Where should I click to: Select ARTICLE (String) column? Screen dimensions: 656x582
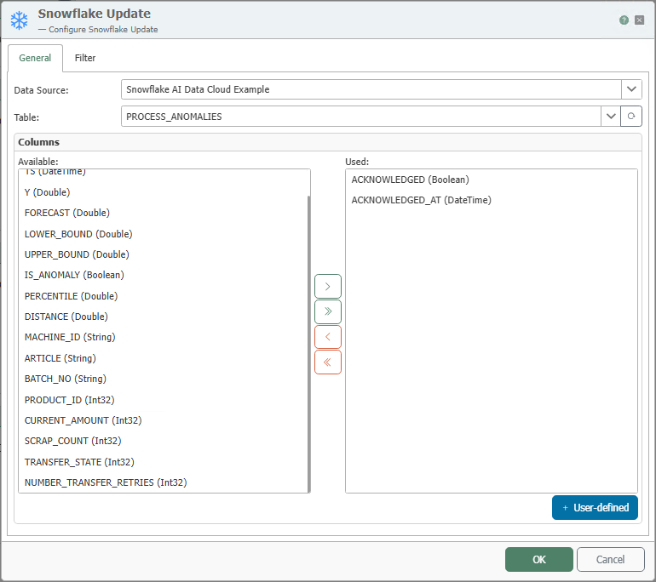click(163, 358)
